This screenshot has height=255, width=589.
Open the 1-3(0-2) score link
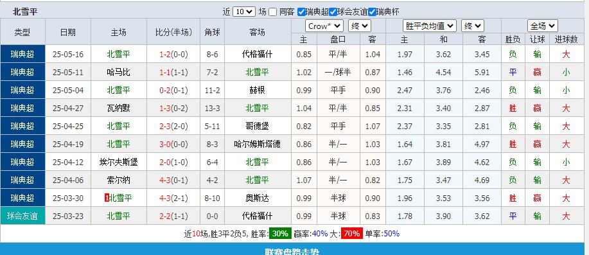(x=173, y=109)
